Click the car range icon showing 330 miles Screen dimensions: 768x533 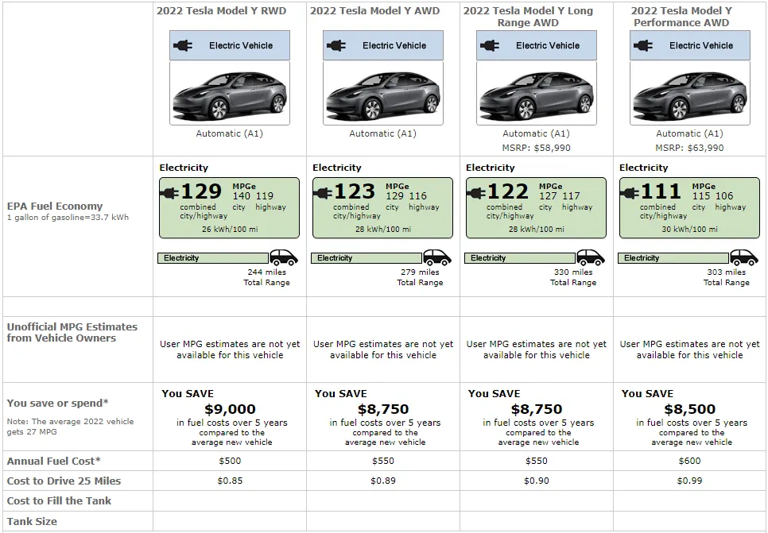(591, 257)
